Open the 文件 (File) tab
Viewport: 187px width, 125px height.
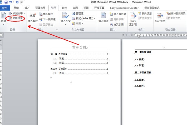[5, 8]
